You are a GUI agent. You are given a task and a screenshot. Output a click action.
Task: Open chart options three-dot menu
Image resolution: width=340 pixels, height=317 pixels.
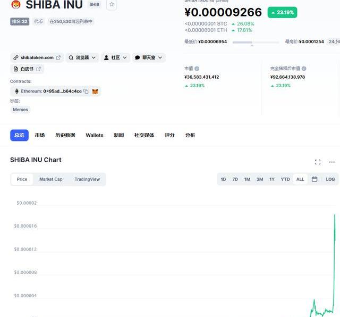point(331,162)
